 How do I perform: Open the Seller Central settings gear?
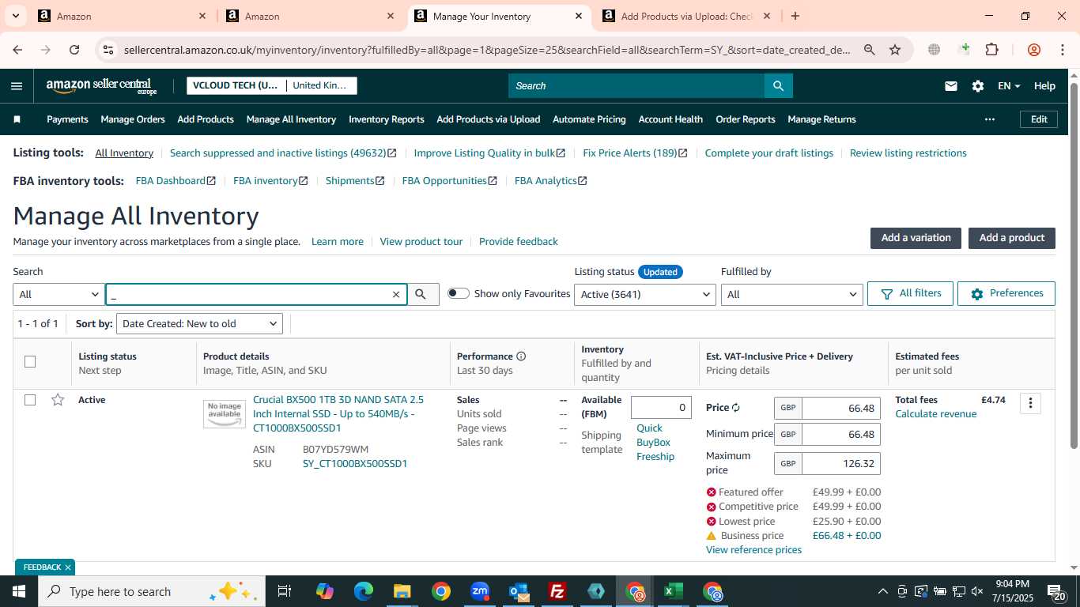tap(978, 86)
